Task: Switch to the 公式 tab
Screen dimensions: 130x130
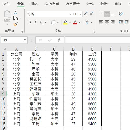Action: tap(90, 4)
